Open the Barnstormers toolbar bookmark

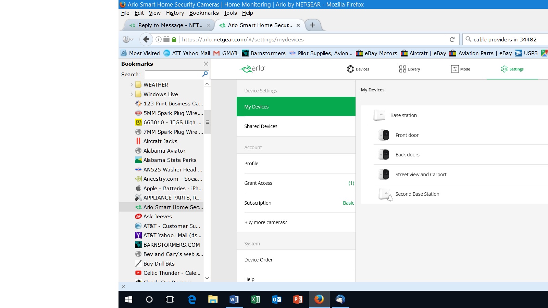coord(264,53)
